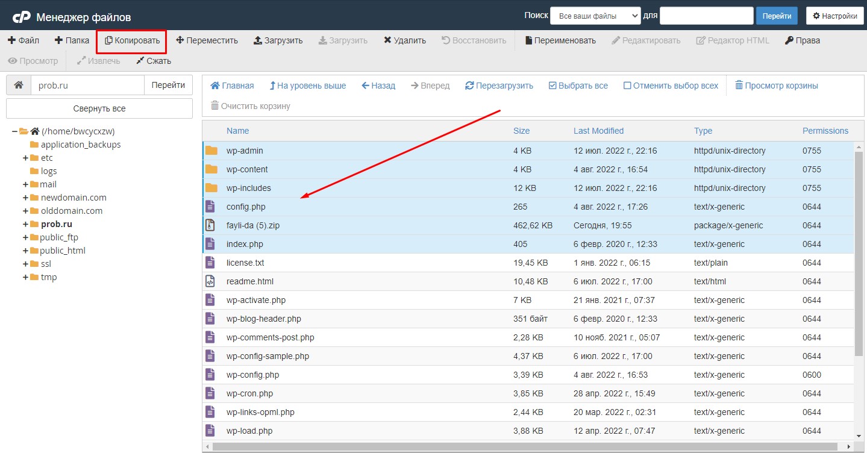Screen dimensions: 867x453
Task: Click the search text input field
Action: tap(707, 16)
